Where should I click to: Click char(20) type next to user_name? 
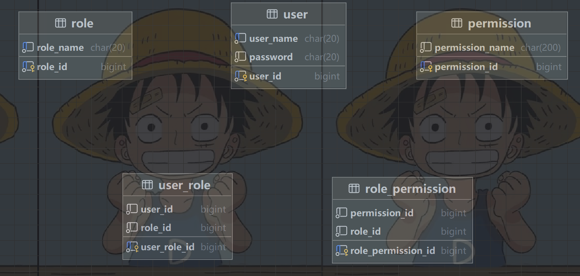(322, 38)
